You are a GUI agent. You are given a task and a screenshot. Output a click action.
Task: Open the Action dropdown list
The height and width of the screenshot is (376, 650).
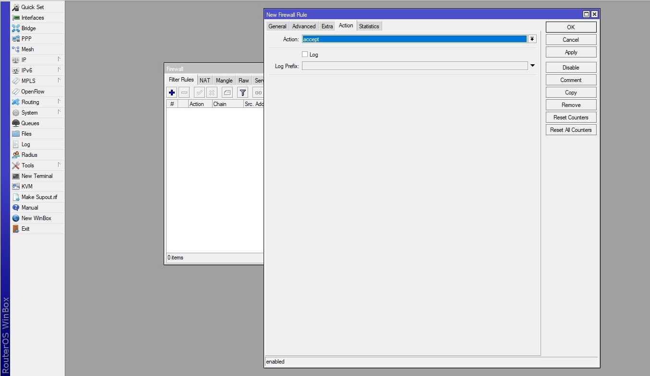pos(532,39)
